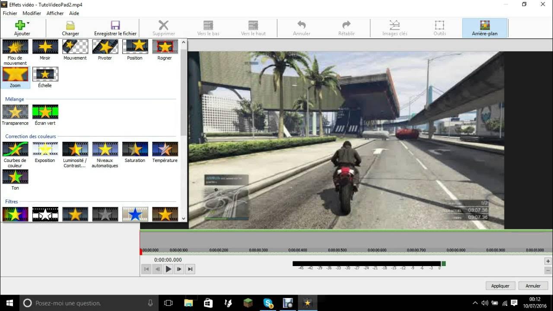Open the Aide menu
This screenshot has width=553, height=311.
click(74, 13)
